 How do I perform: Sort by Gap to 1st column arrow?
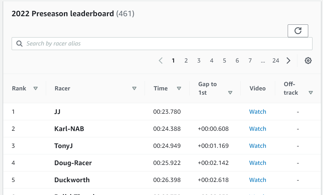[230, 93]
